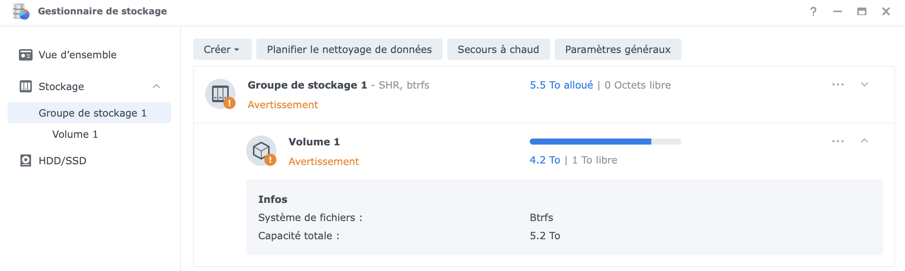Open more options for Groupe de stockage 1
The image size is (905, 271).
[838, 84]
